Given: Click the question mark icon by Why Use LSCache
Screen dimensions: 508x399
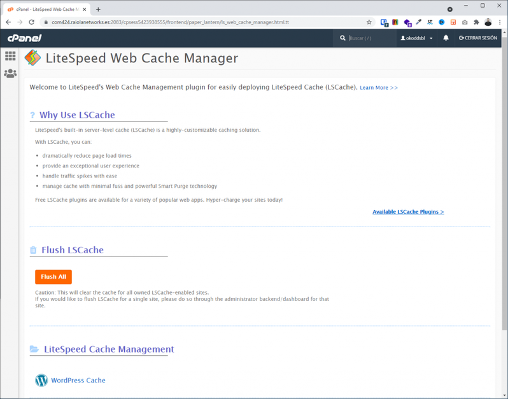Looking at the screenshot, I should 32,115.
